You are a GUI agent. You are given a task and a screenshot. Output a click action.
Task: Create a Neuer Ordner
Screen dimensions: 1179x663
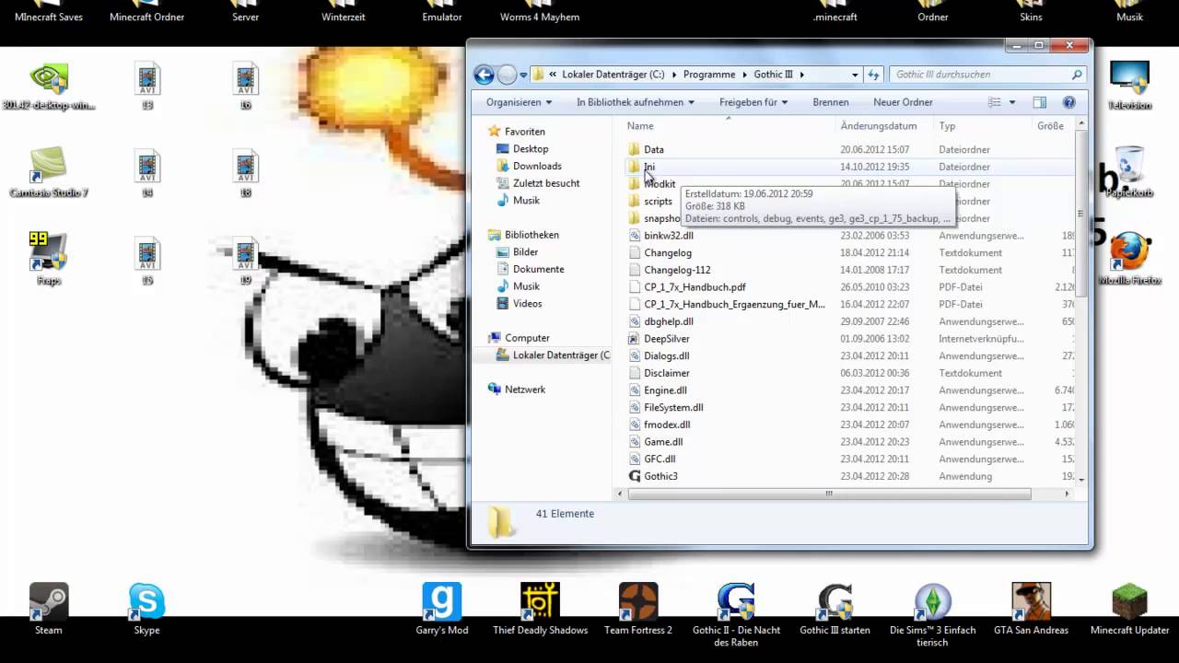[903, 102]
